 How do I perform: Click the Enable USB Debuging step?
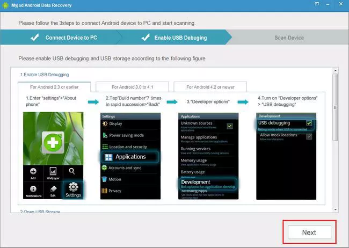174,38
